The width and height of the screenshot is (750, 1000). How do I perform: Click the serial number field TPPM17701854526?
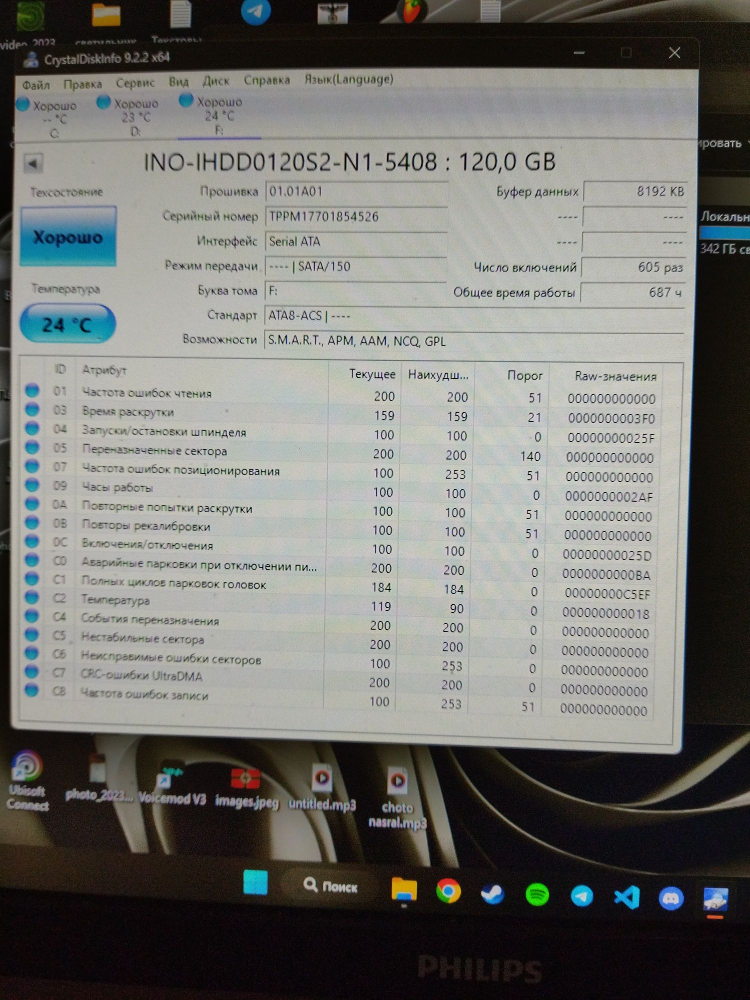coord(356,217)
